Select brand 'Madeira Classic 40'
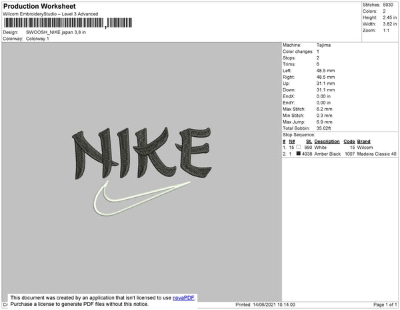Image resolution: width=400 pixels, height=310 pixels. coord(377,154)
